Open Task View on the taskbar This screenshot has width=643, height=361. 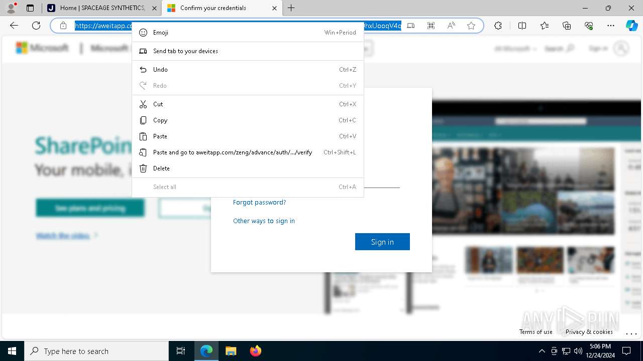click(181, 351)
